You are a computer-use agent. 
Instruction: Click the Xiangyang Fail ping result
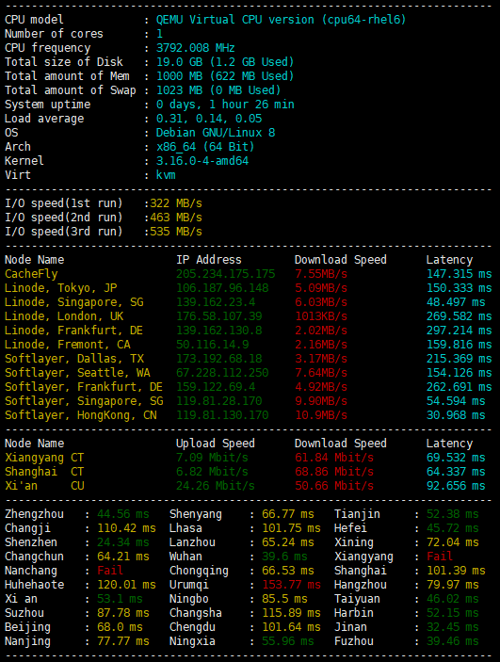point(440,557)
